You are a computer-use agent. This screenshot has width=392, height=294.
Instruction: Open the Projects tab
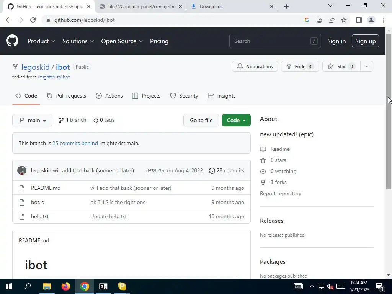pos(146,96)
